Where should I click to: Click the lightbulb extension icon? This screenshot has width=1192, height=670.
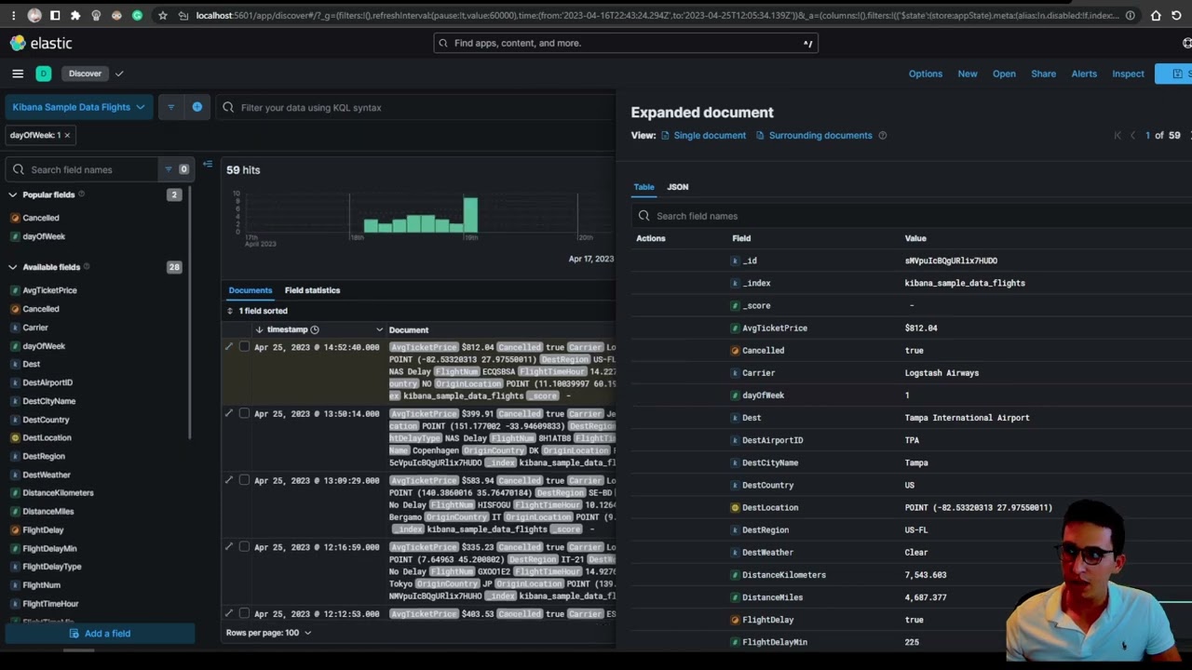[96, 16]
